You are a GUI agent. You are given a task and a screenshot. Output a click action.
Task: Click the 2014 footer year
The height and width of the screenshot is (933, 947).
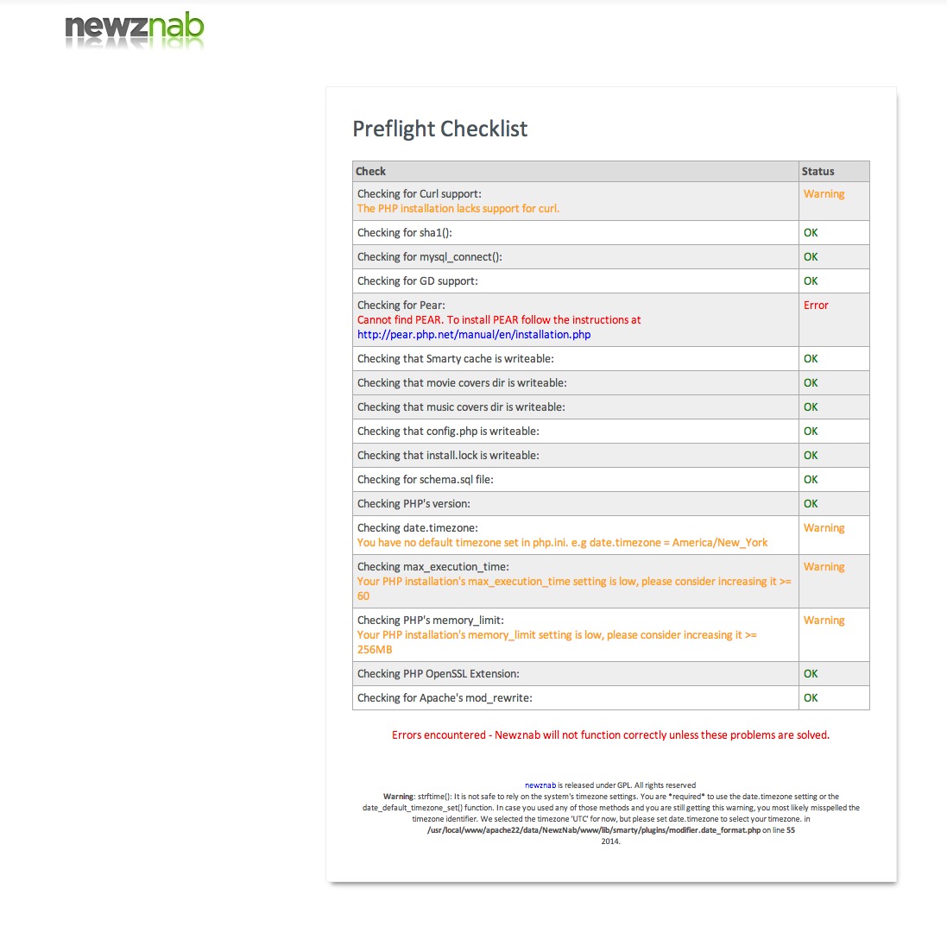(610, 842)
